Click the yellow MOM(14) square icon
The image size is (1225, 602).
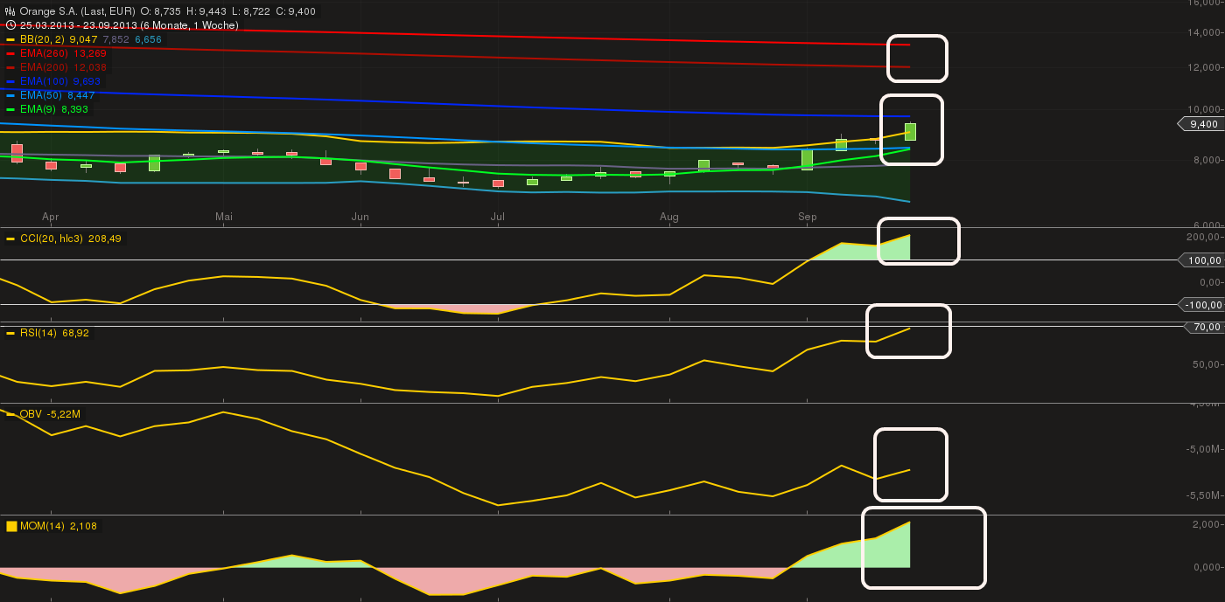point(10,526)
